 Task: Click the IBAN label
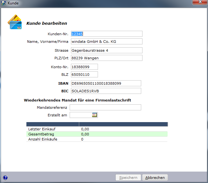pos(63,83)
